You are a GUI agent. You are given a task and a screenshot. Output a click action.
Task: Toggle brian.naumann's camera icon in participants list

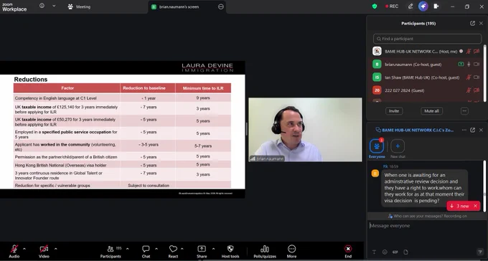click(x=477, y=65)
